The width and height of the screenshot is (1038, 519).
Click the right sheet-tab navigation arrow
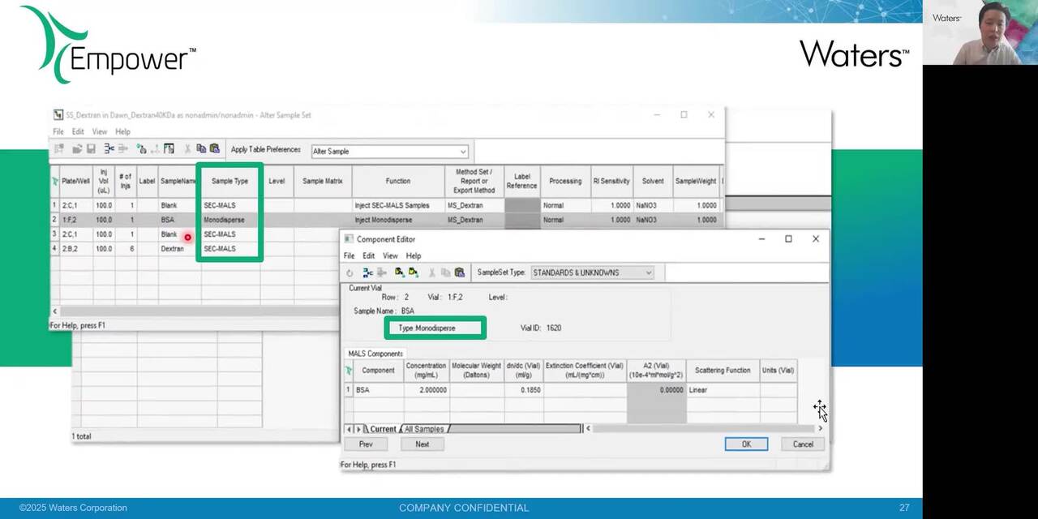(359, 429)
